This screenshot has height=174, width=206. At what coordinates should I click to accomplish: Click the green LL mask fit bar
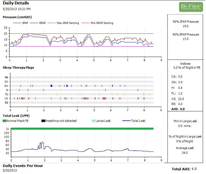(82, 128)
